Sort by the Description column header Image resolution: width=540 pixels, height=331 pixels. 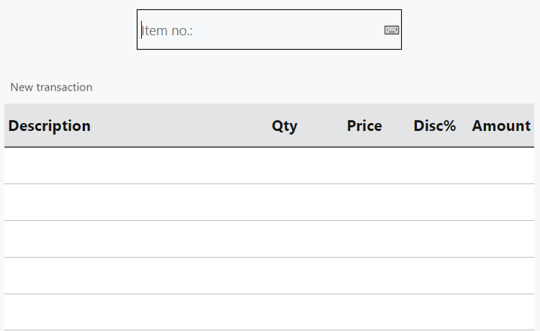tap(50, 126)
